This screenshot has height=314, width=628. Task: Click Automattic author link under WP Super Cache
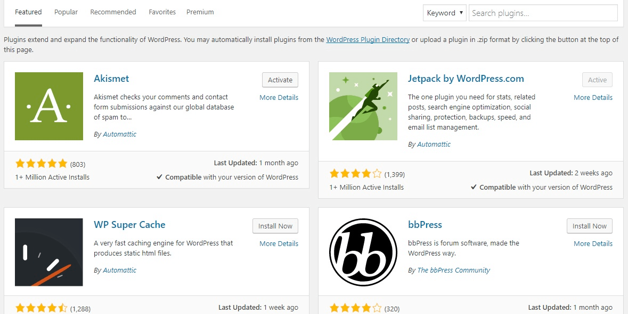(119, 270)
